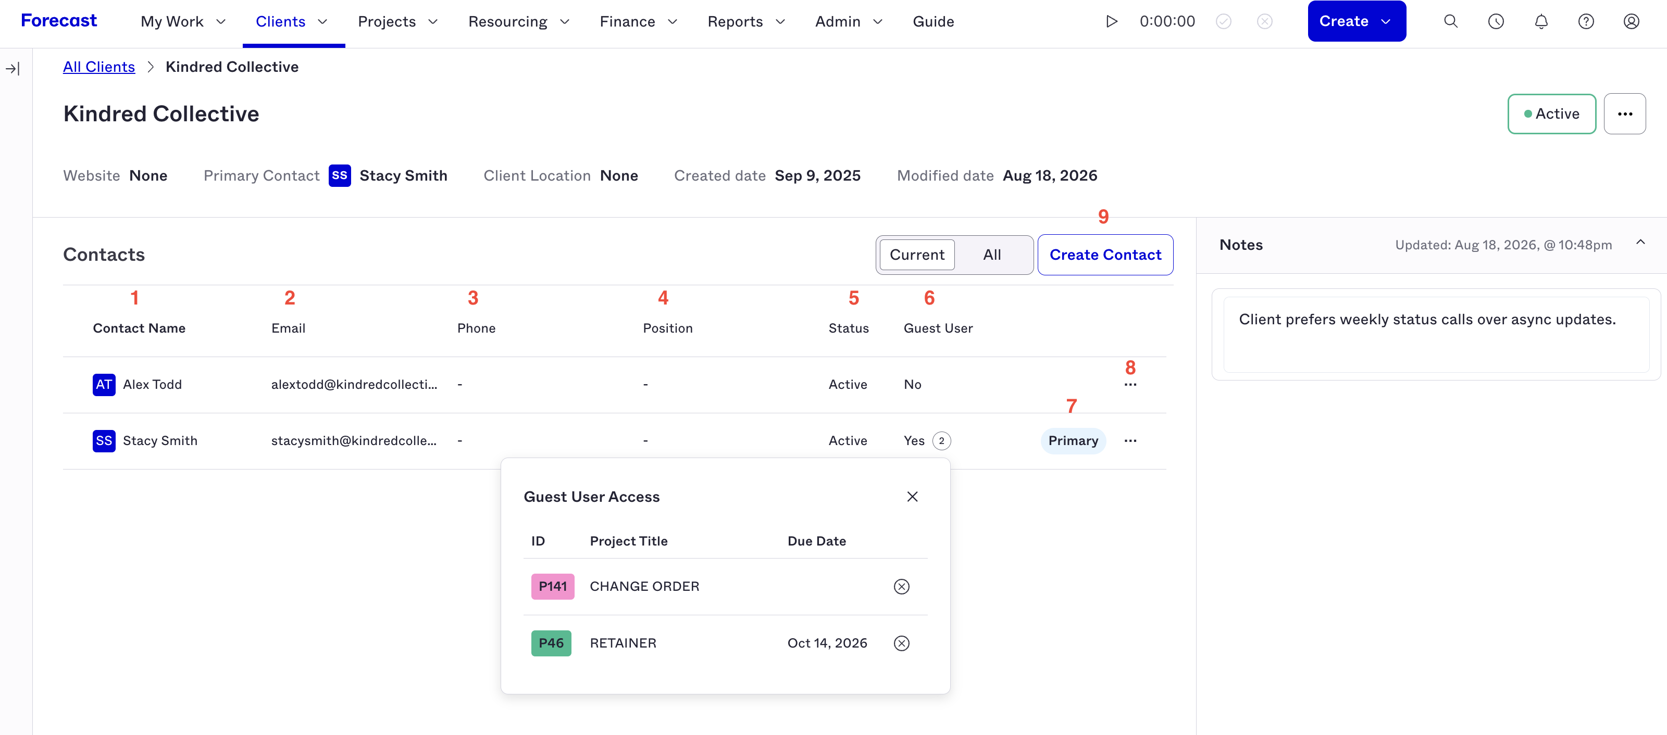Click Alex Todd's Guest User value No
1667x735 pixels.
tap(913, 385)
